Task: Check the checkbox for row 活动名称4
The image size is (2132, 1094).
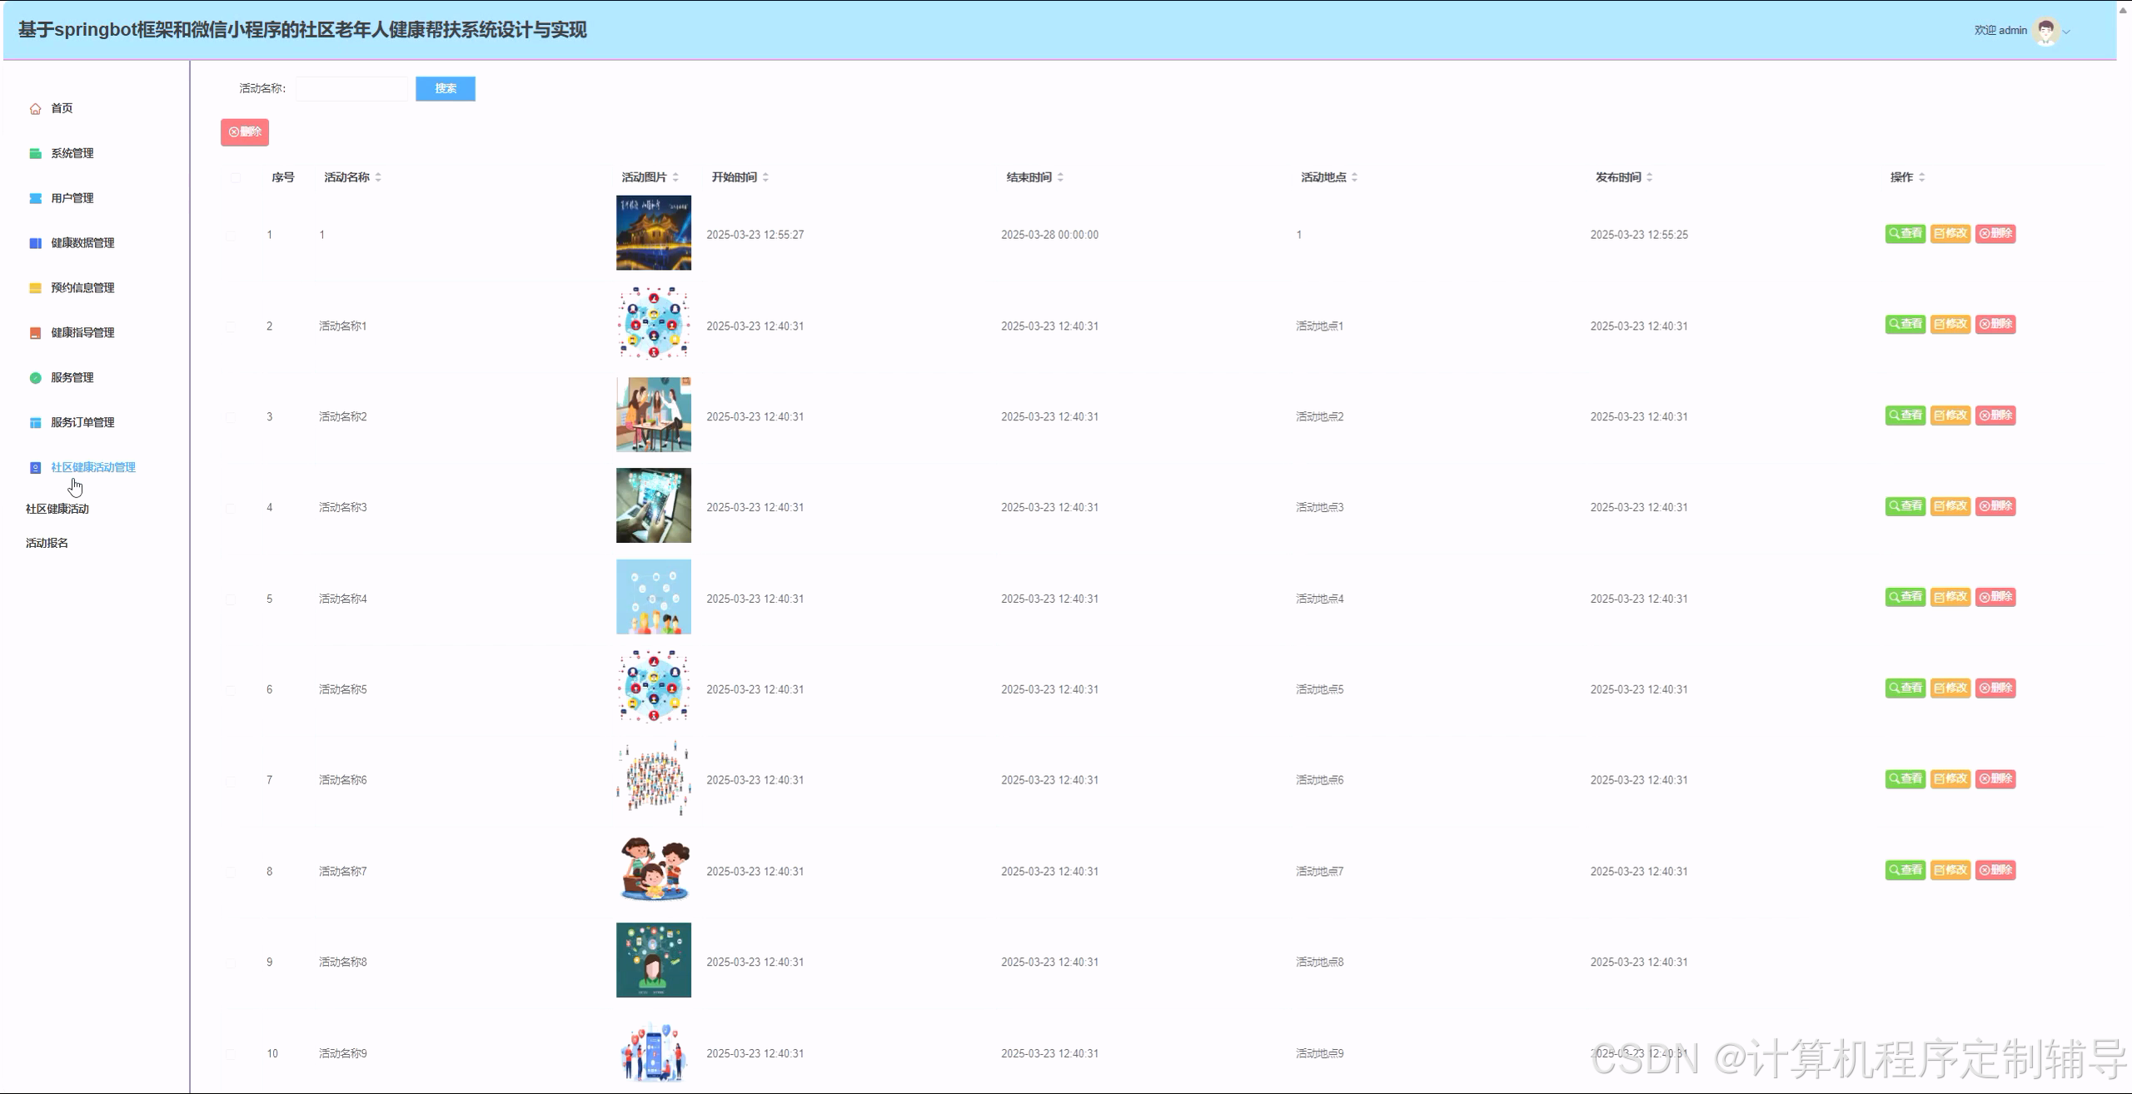Action: pos(231,599)
